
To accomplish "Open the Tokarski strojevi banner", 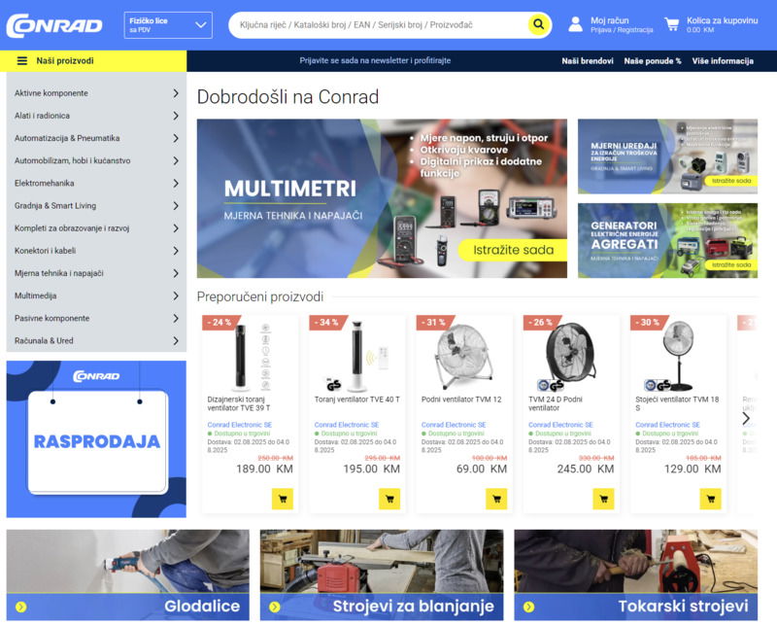I will (636, 574).
